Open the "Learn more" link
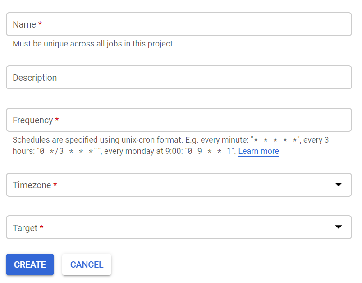This screenshot has width=362, height=283. click(x=258, y=151)
